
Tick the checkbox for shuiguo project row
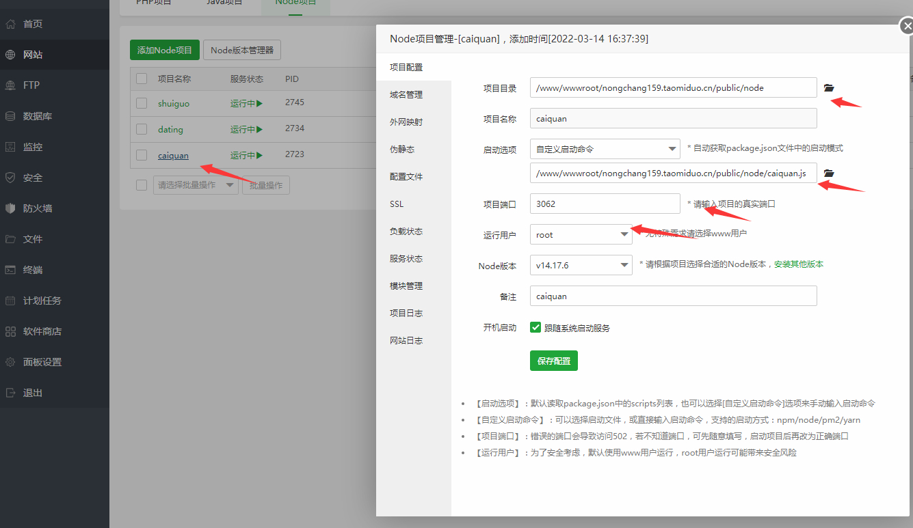click(142, 103)
